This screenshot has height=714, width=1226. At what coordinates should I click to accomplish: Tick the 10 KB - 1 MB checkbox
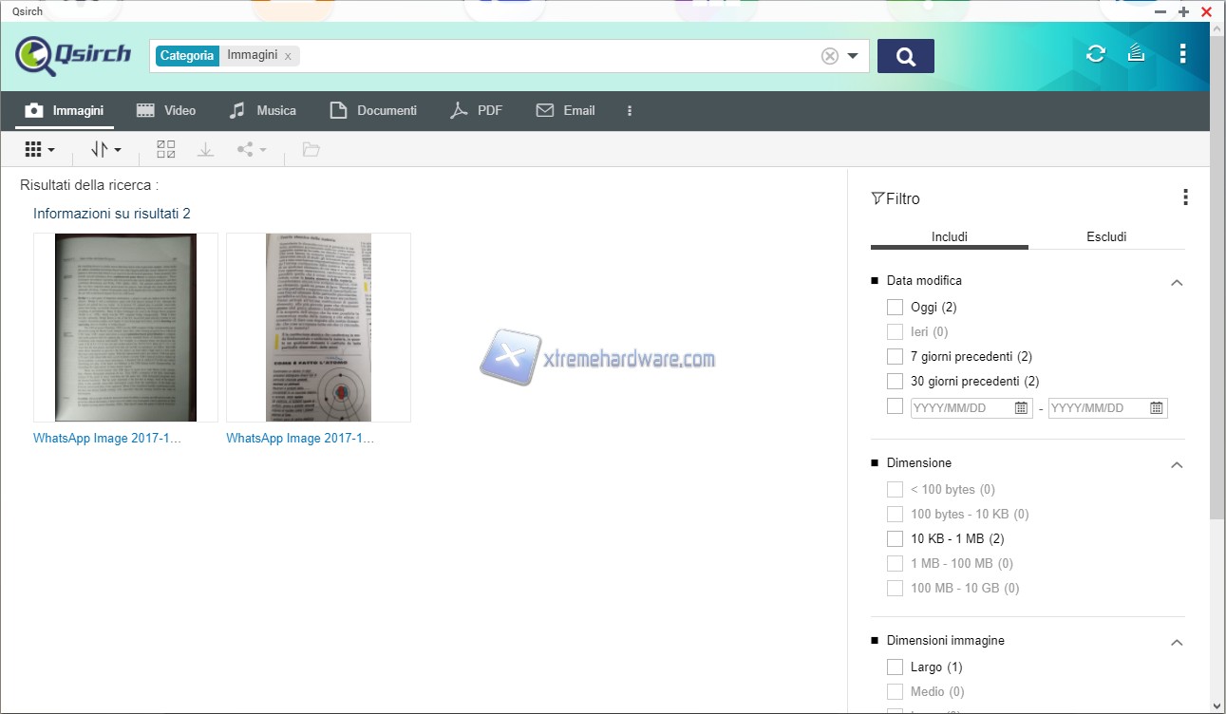(x=895, y=538)
